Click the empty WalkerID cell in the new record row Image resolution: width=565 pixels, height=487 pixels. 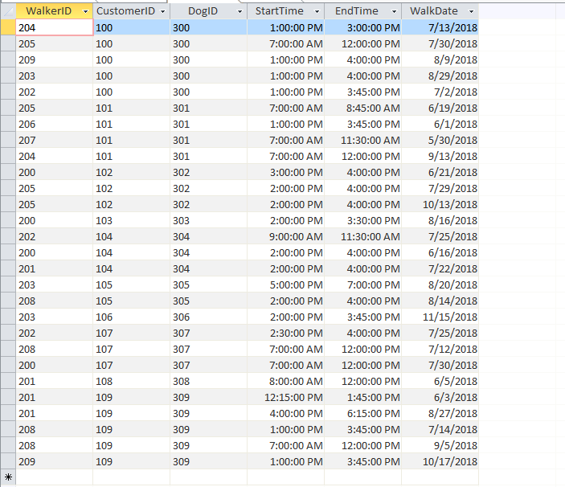pyautogui.click(x=55, y=477)
